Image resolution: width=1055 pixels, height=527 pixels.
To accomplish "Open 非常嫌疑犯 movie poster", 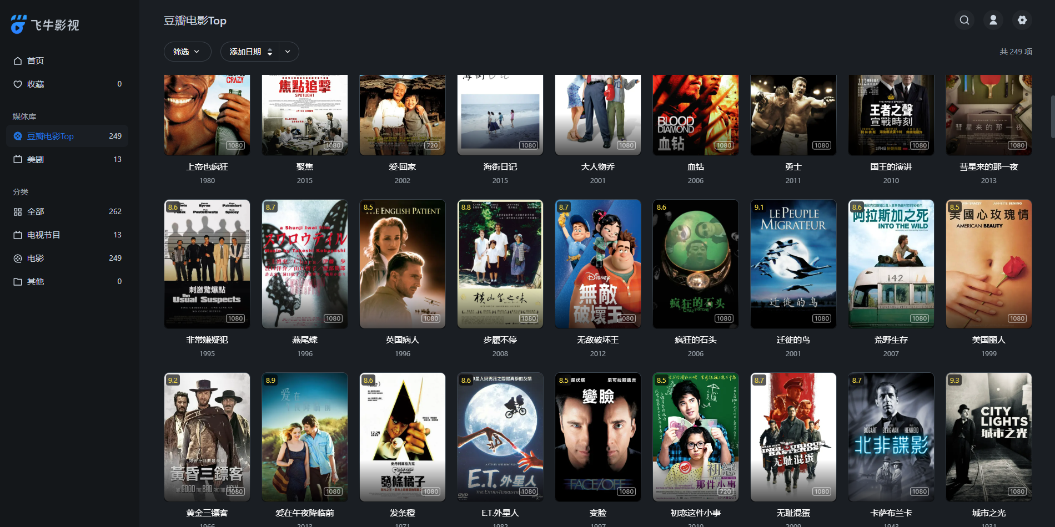I will (x=207, y=264).
